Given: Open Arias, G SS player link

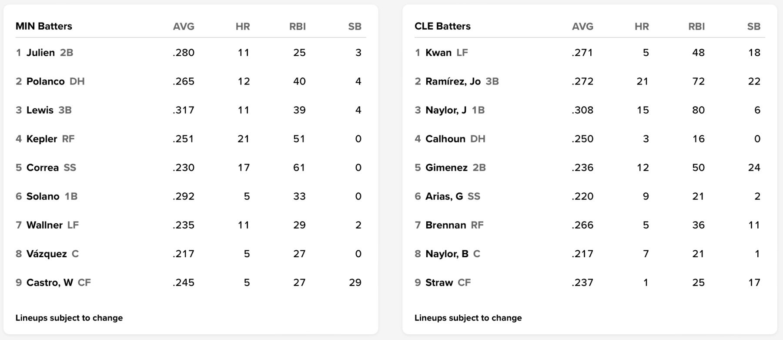Looking at the screenshot, I should tap(444, 196).
